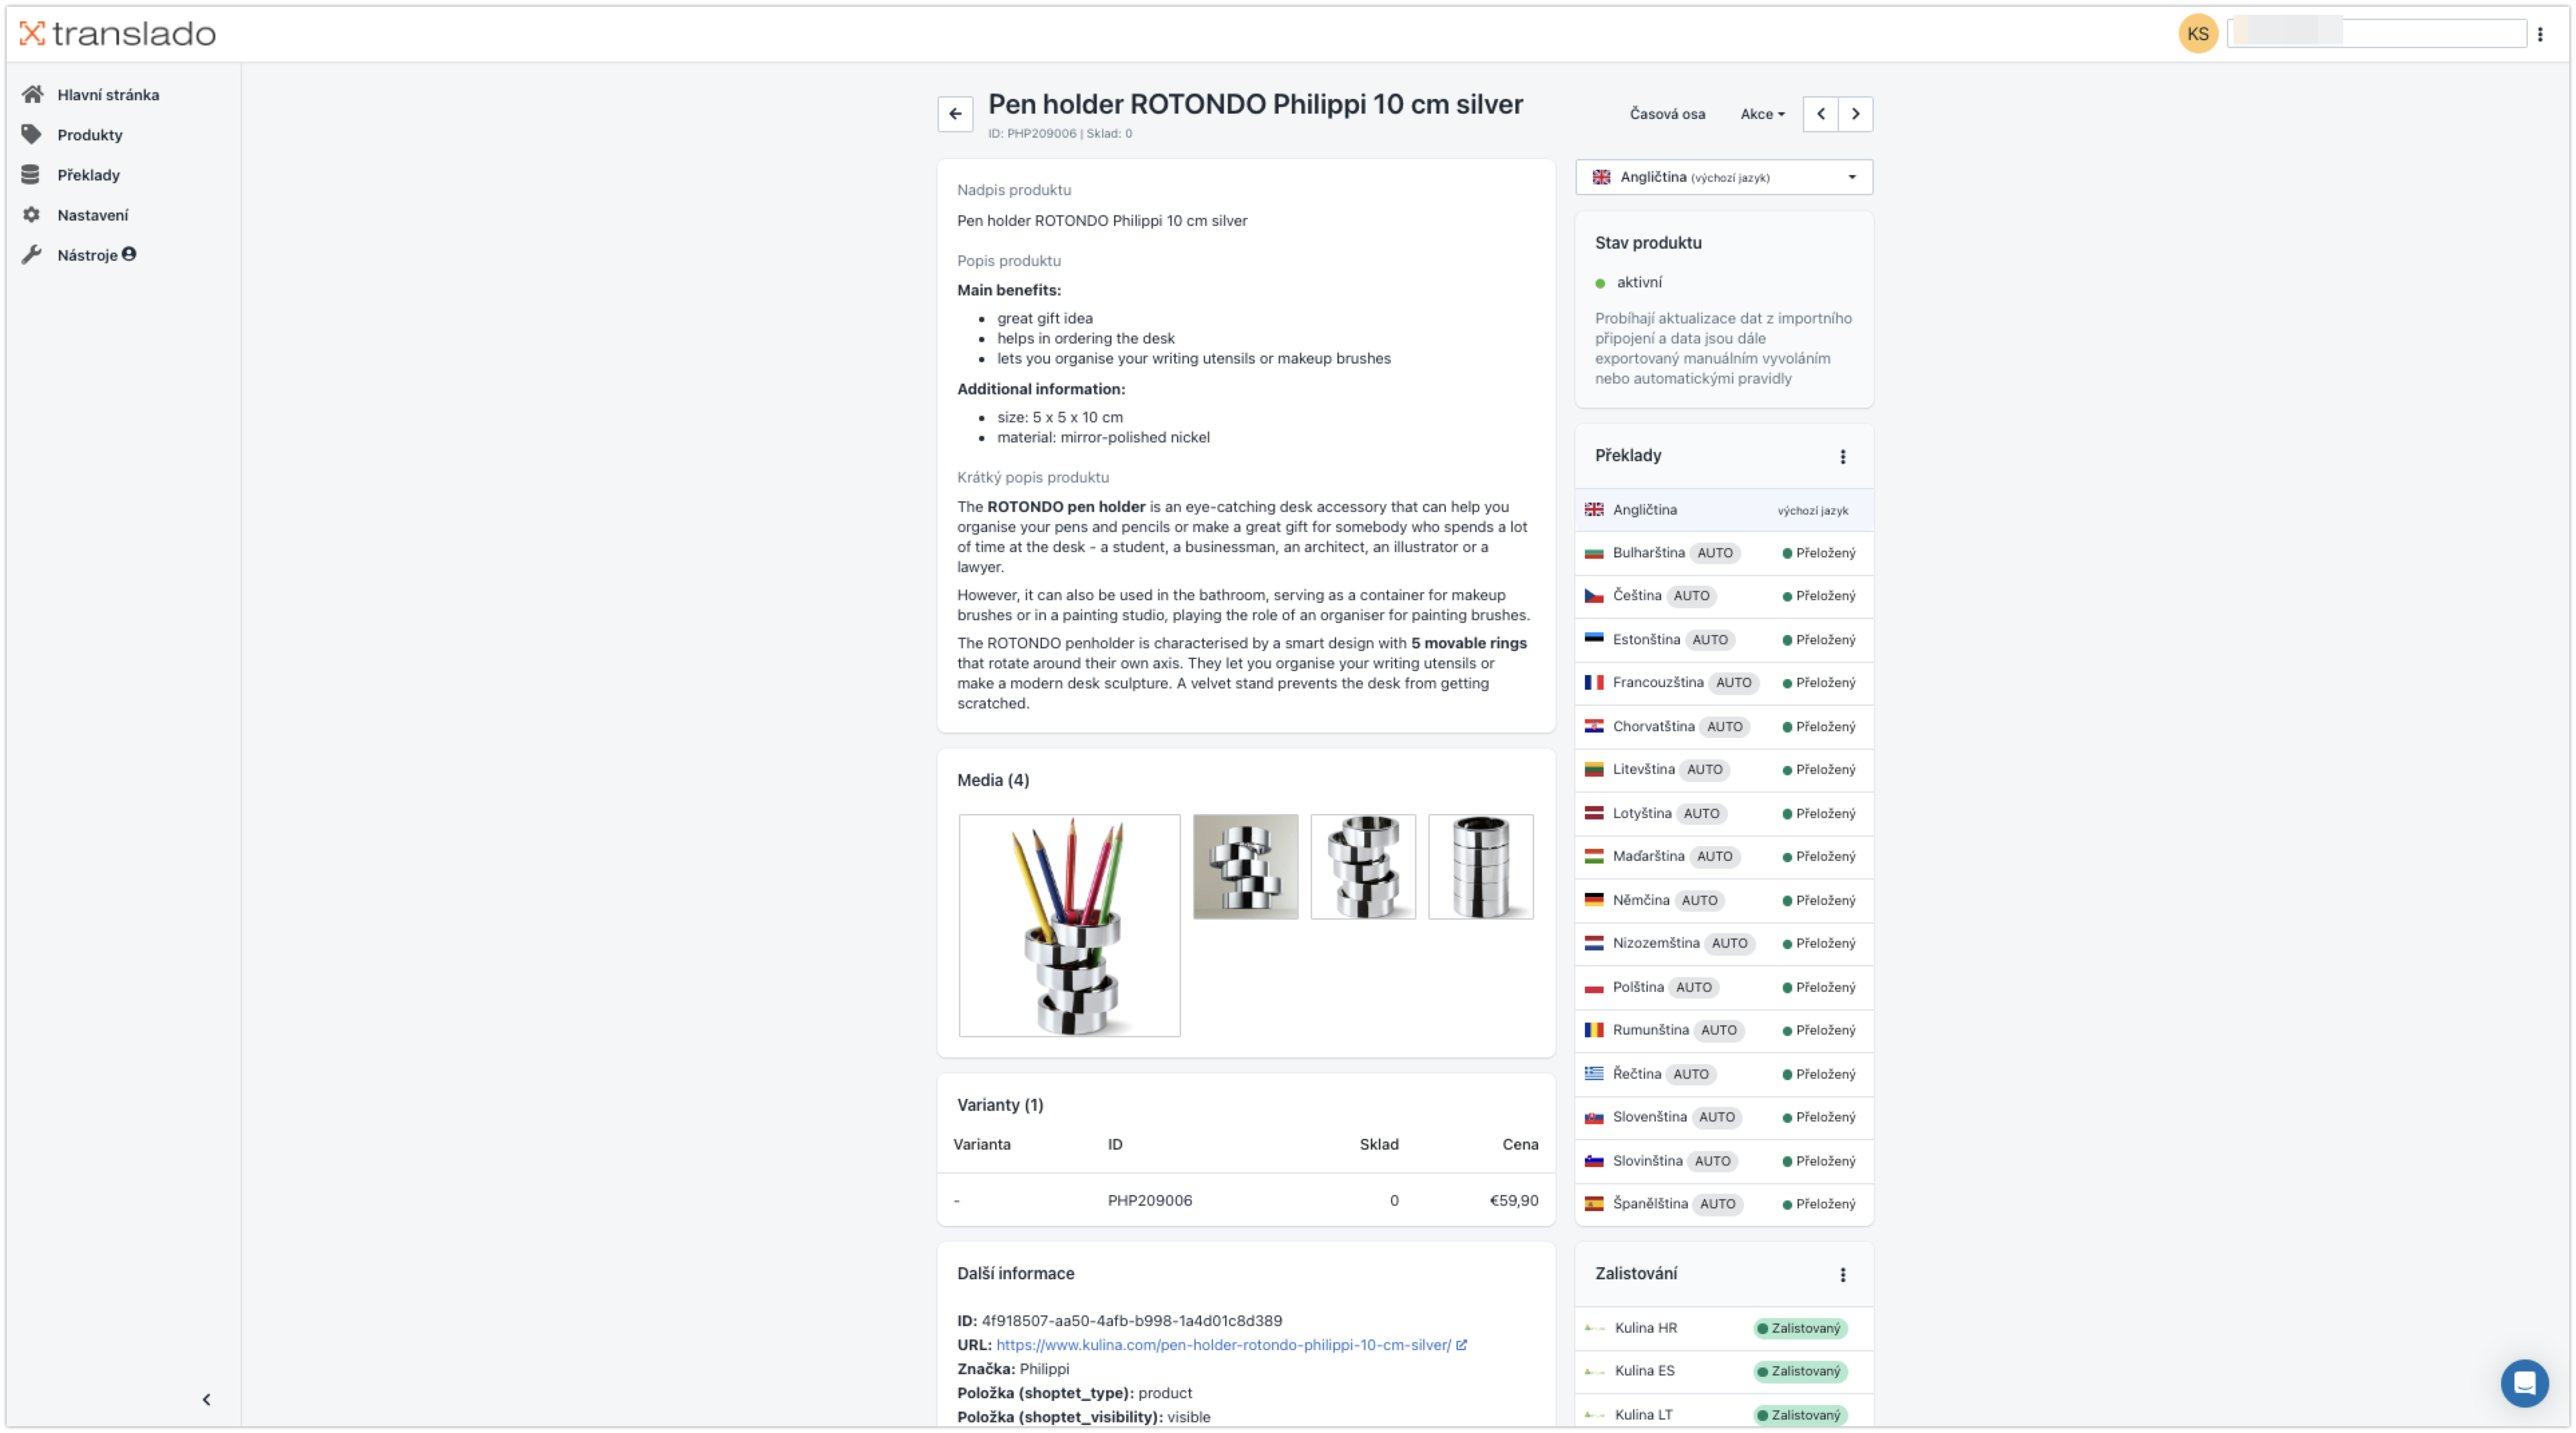Click the Zalistovaný badge for Kulina ES

[1800, 1372]
